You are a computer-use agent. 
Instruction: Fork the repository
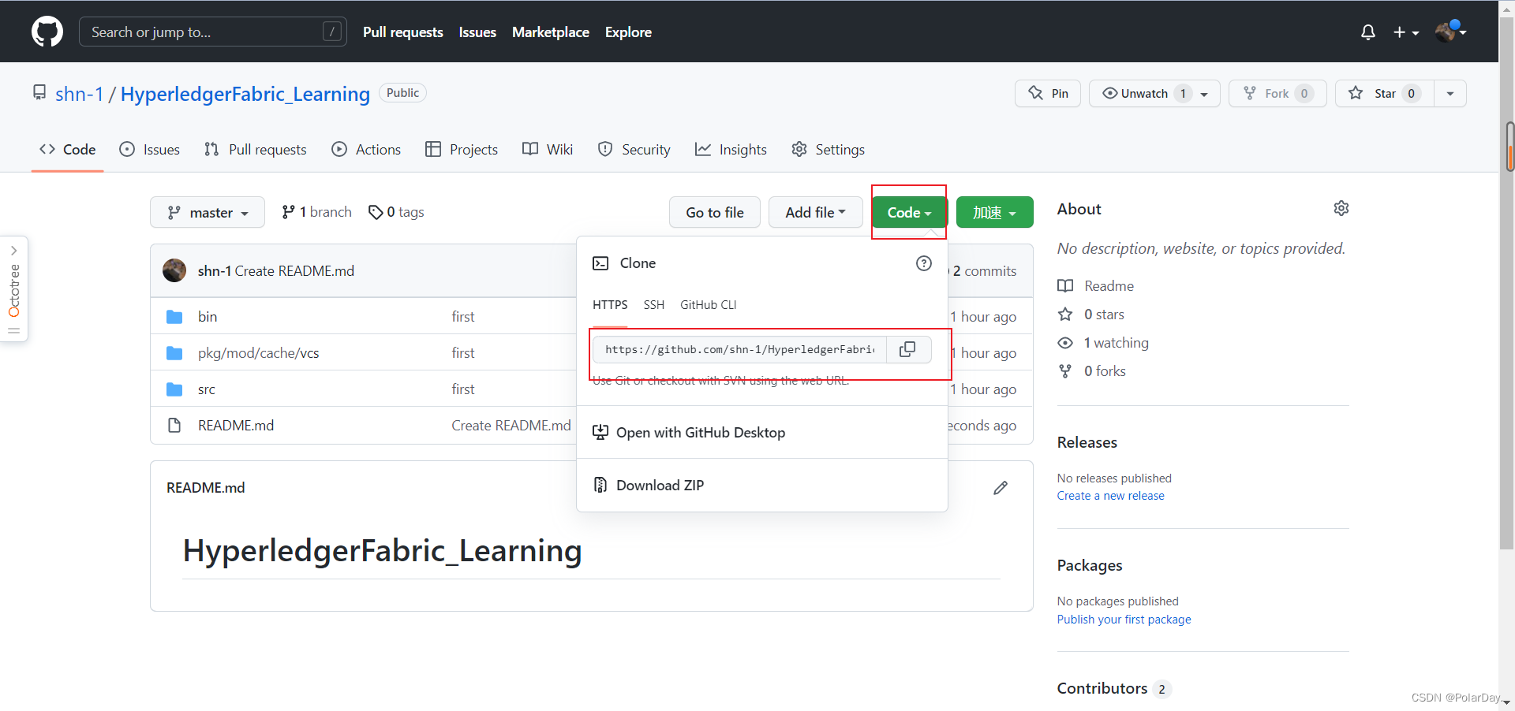[1277, 93]
